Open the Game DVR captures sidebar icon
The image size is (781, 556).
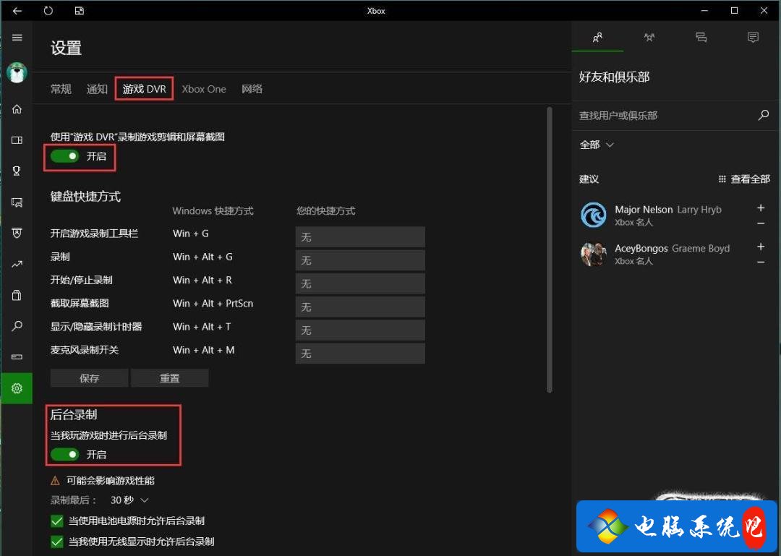[17, 202]
